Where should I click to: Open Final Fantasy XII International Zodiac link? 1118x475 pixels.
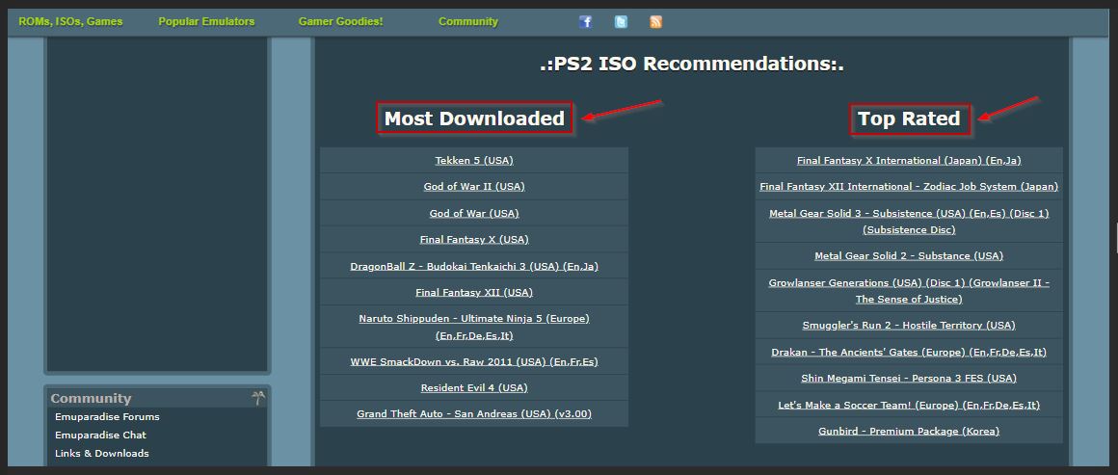[x=909, y=187]
